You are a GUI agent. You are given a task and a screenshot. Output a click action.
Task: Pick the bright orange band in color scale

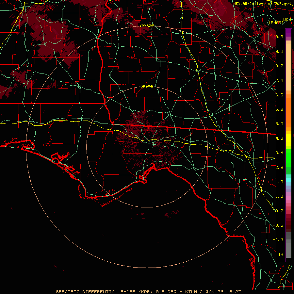[288, 113]
